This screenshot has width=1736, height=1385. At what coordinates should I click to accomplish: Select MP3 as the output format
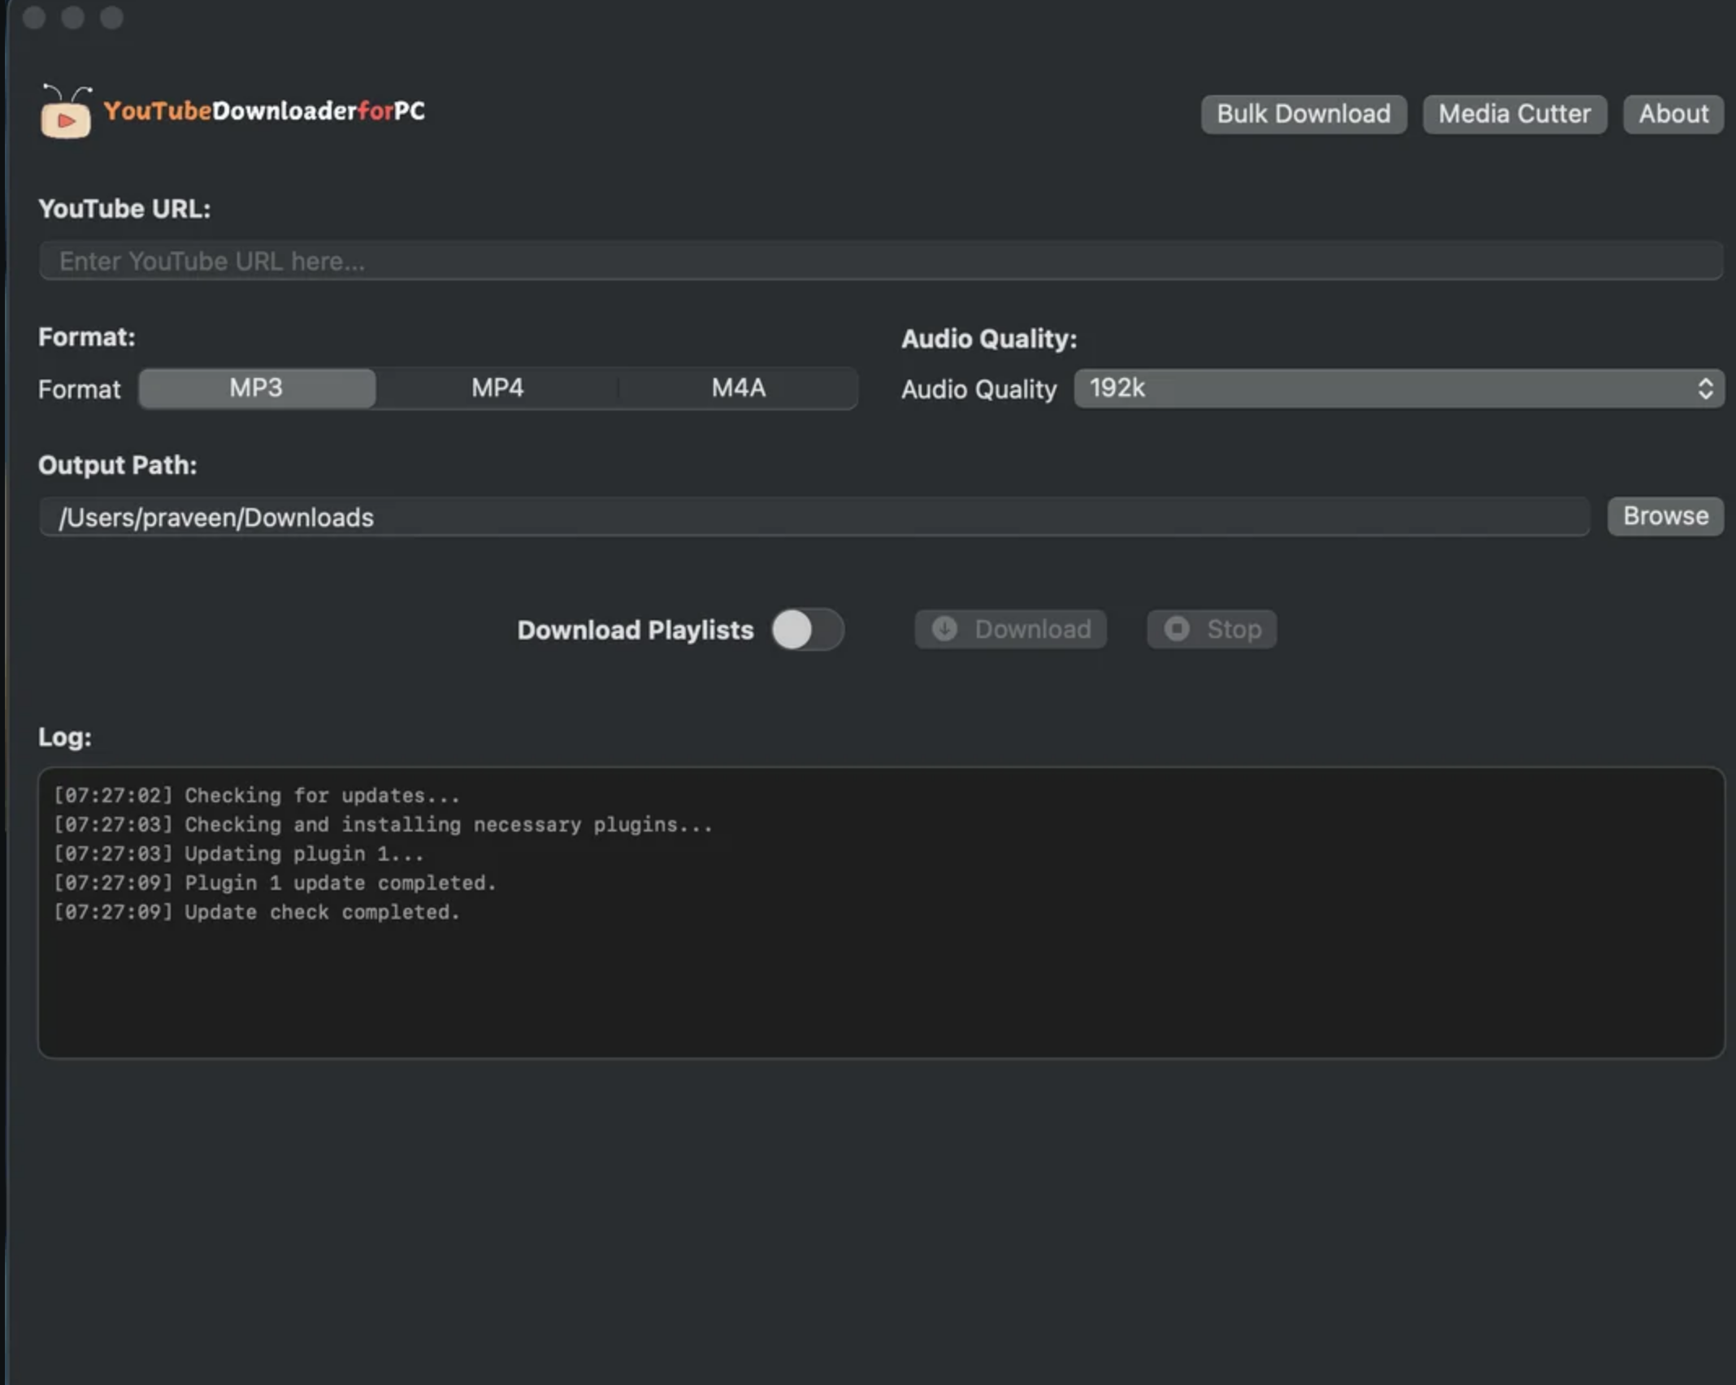256,389
